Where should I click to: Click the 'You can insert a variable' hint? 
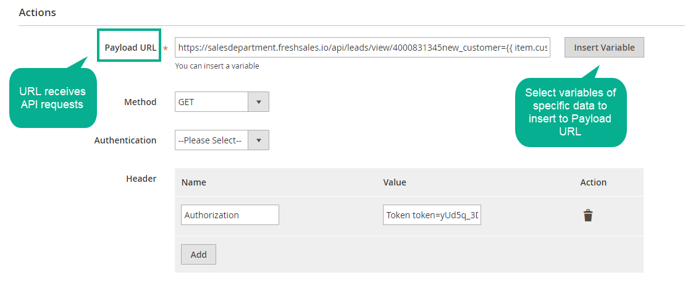(217, 66)
